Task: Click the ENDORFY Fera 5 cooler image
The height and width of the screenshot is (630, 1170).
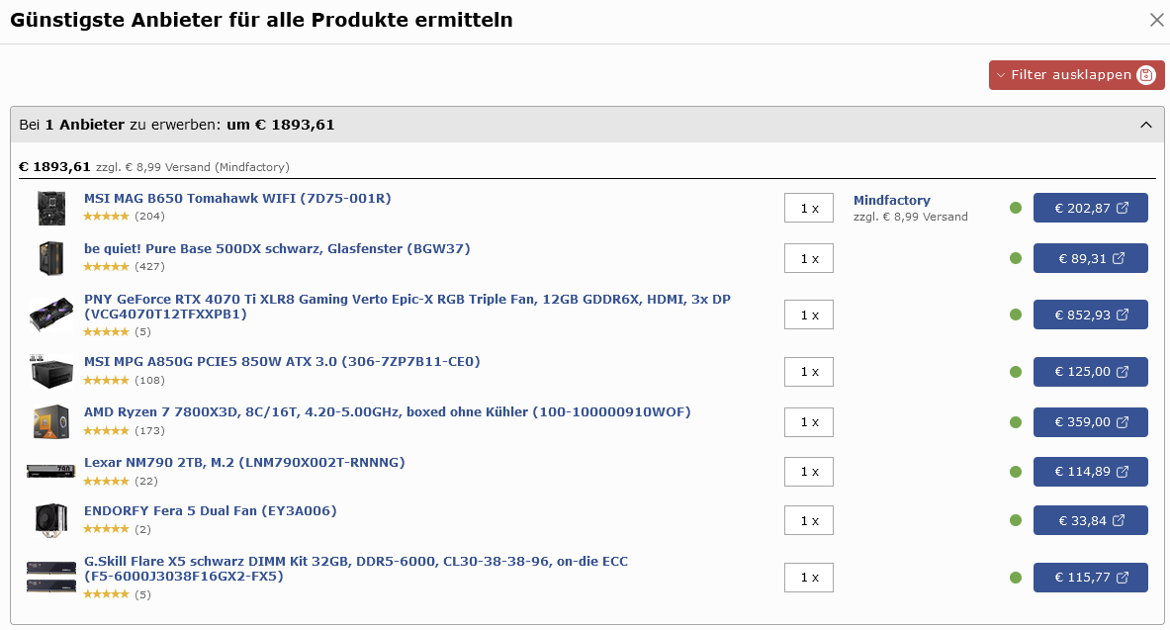Action: [51, 520]
